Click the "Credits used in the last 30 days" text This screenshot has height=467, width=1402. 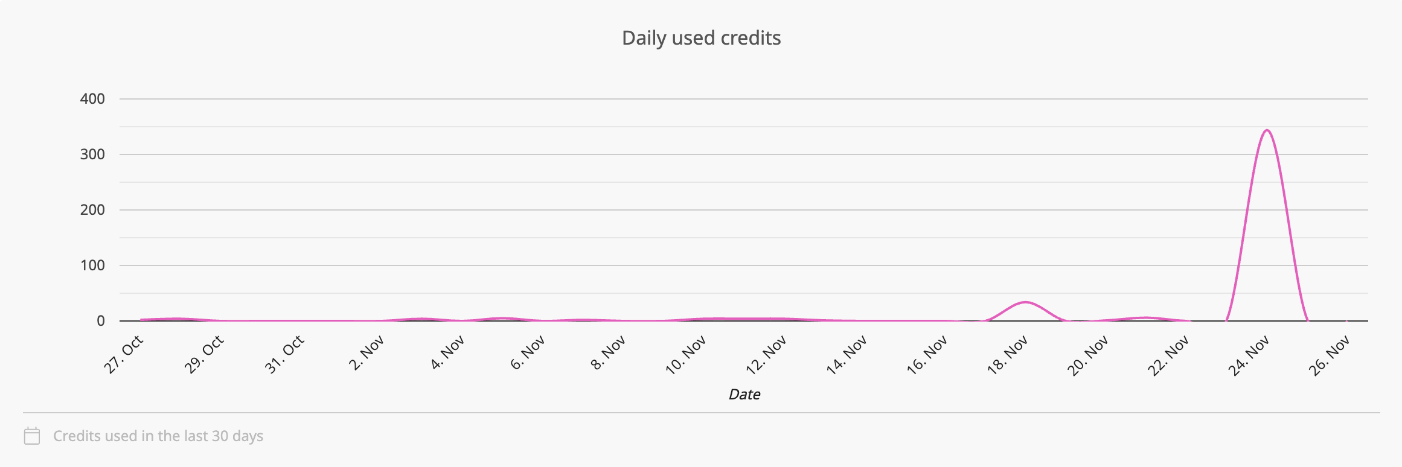click(158, 436)
